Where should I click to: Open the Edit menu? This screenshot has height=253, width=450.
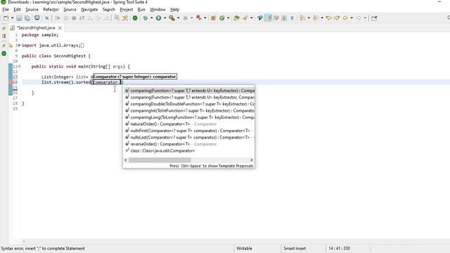(17, 9)
